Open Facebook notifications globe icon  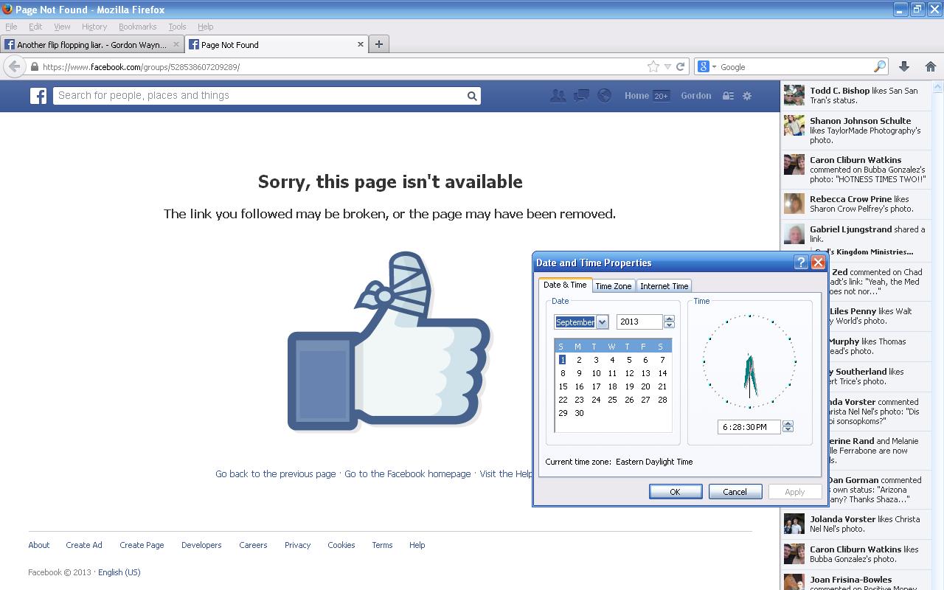[x=604, y=96]
